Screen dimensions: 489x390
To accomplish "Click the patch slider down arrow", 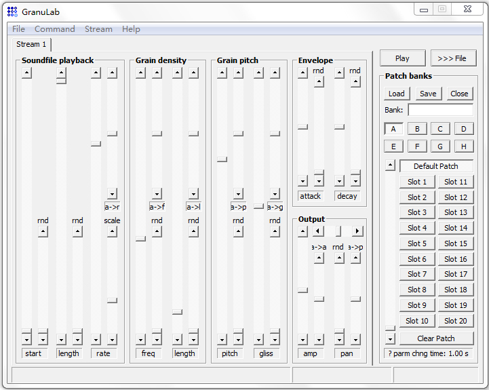I will click(x=390, y=338).
